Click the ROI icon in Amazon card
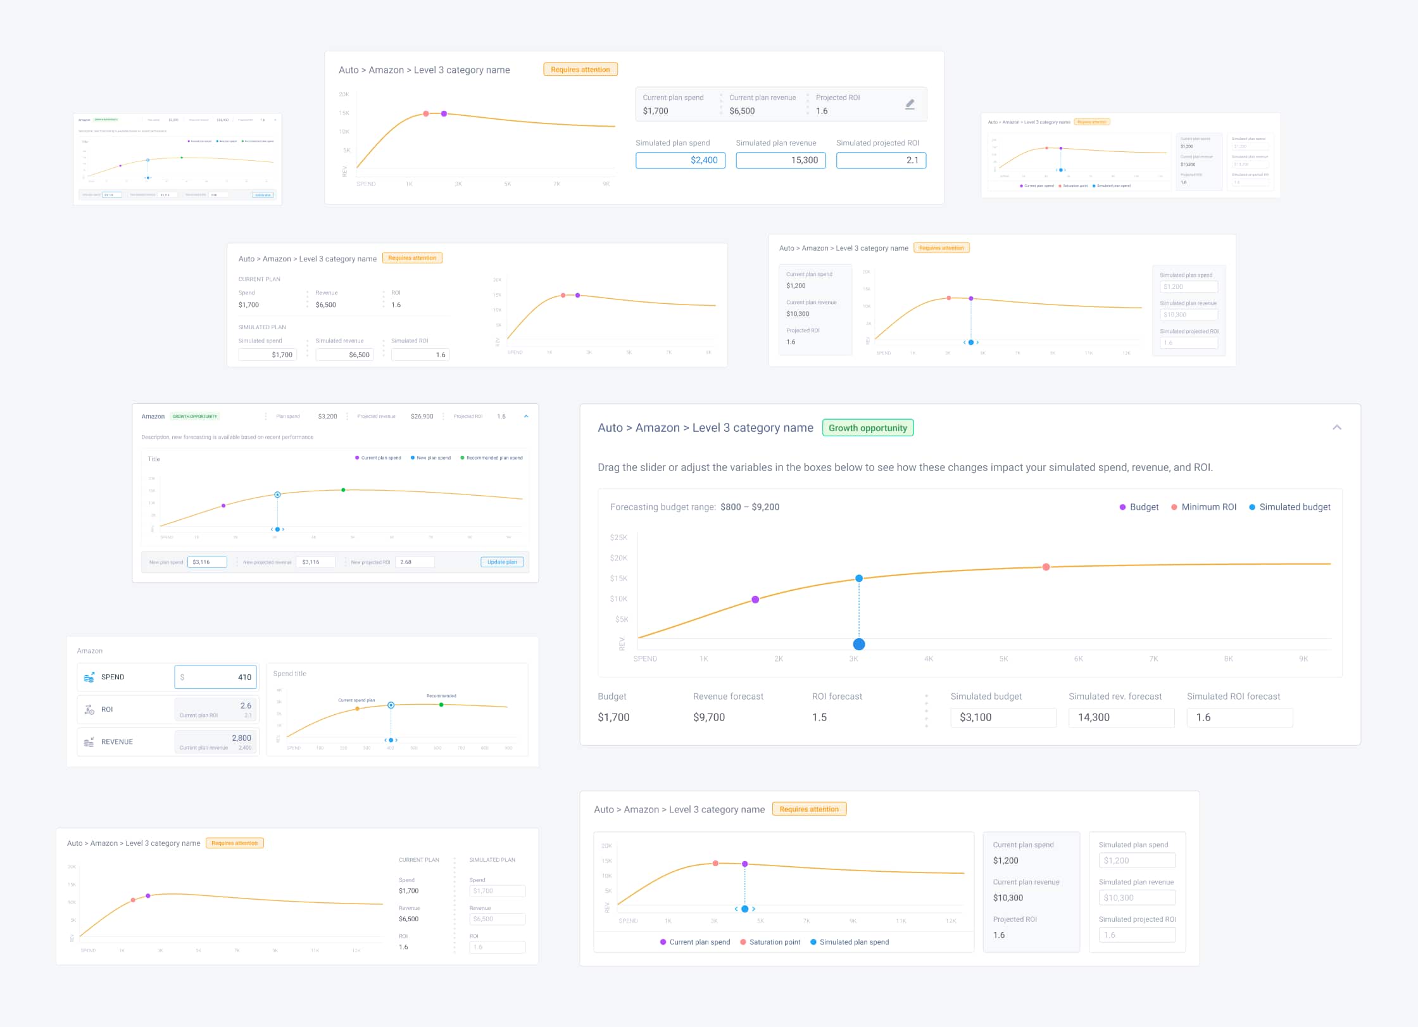Image resolution: width=1418 pixels, height=1027 pixels. click(89, 710)
